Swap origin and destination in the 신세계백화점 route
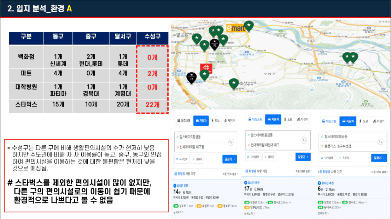Image resolution: width=391 pixels, height=219 pixels. point(231,142)
